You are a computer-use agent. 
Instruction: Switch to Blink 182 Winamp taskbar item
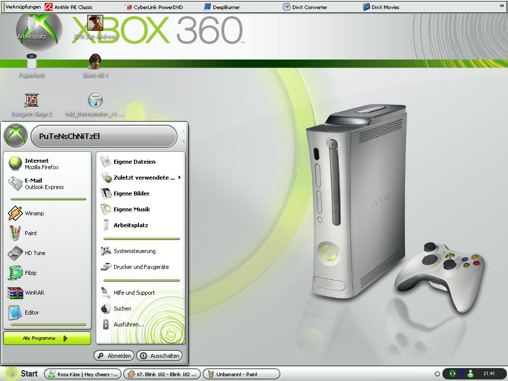click(162, 374)
